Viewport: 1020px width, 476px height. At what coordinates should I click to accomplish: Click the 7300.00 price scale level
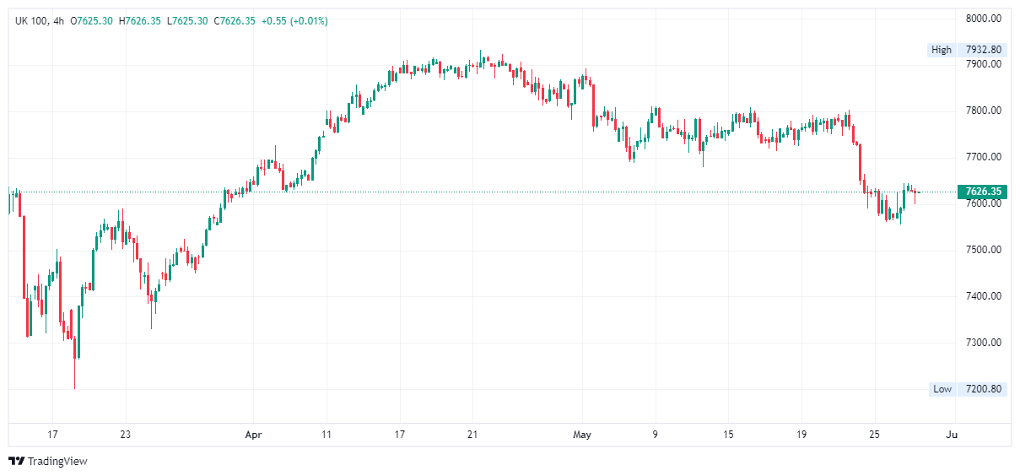click(x=983, y=343)
